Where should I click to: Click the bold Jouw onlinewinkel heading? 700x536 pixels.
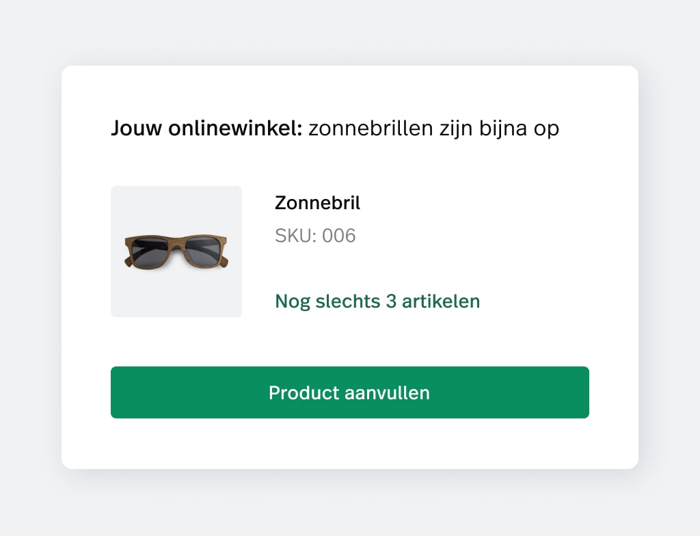pos(206,129)
